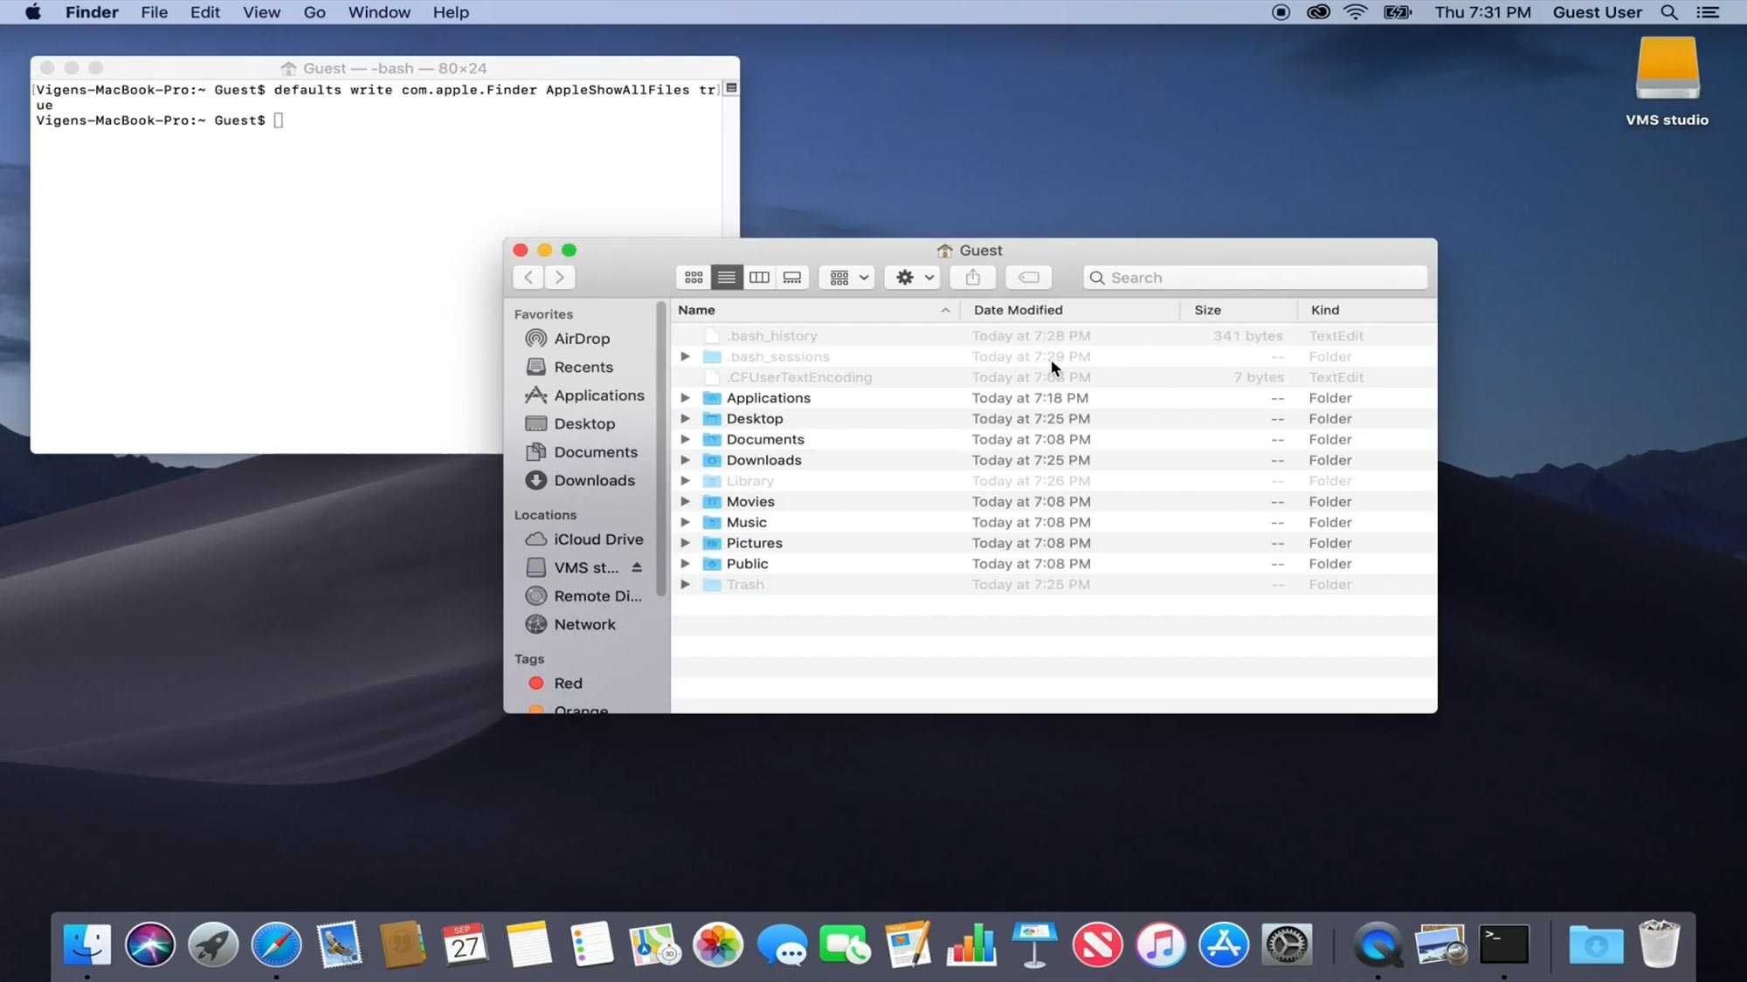Expand the .bash_sessions folder
Viewport: 1747px width, 982px height.
click(x=686, y=356)
